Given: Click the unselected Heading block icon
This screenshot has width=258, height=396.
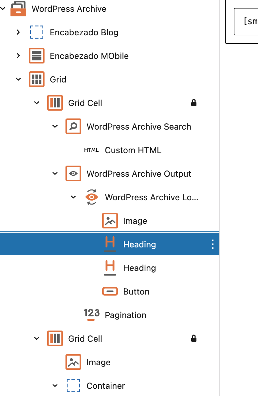Looking at the screenshot, I should pos(110,268).
